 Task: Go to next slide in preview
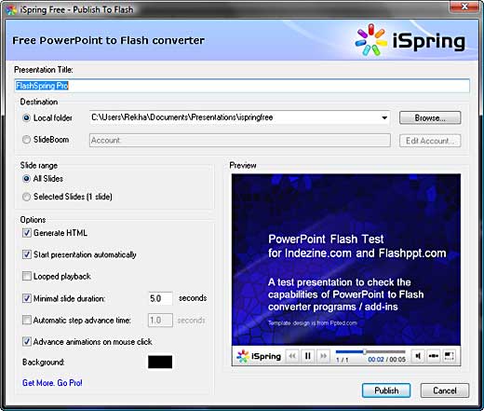tap(323, 356)
